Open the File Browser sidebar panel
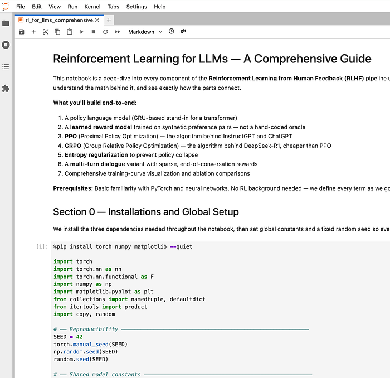390x378 pixels. 6,23
